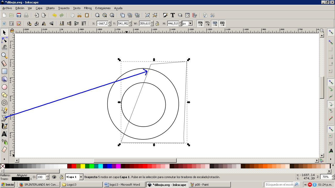Viewport: 335px width, 188px height.
Task: Open the Trayecto menu
Action: [64, 8]
